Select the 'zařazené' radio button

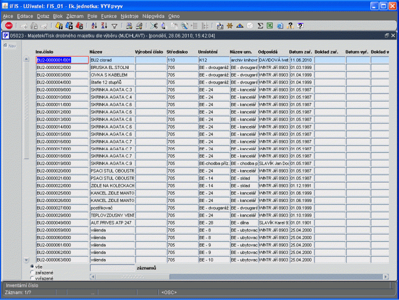[33, 272]
